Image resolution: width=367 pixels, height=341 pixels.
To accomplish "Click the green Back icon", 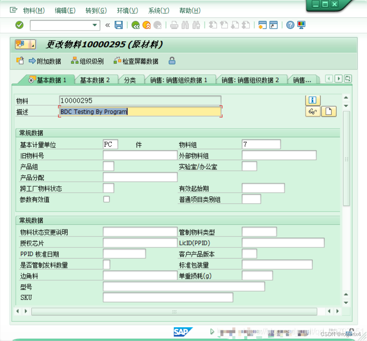I will click(135, 25).
